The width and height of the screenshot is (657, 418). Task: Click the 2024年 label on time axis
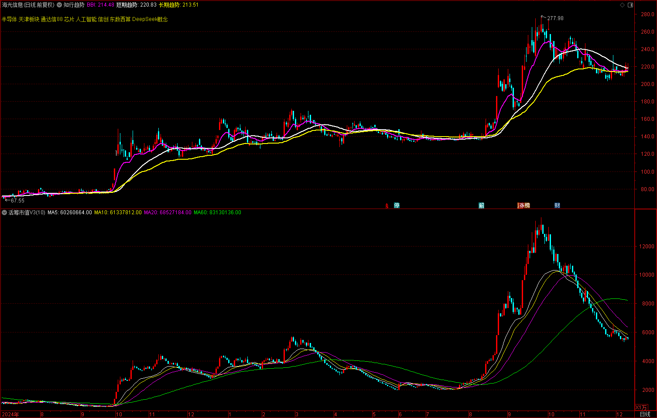tap(10, 414)
